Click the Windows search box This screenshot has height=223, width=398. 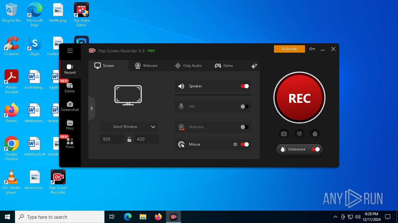pos(60,217)
